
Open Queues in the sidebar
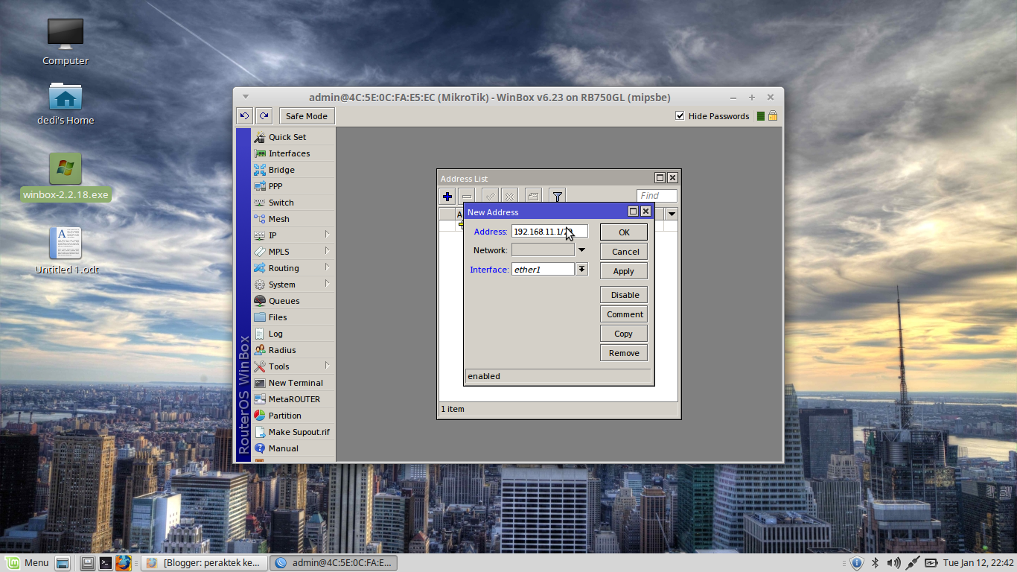point(293,301)
